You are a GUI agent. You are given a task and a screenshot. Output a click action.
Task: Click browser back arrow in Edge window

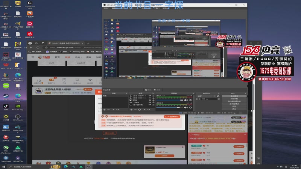coord(31,48)
